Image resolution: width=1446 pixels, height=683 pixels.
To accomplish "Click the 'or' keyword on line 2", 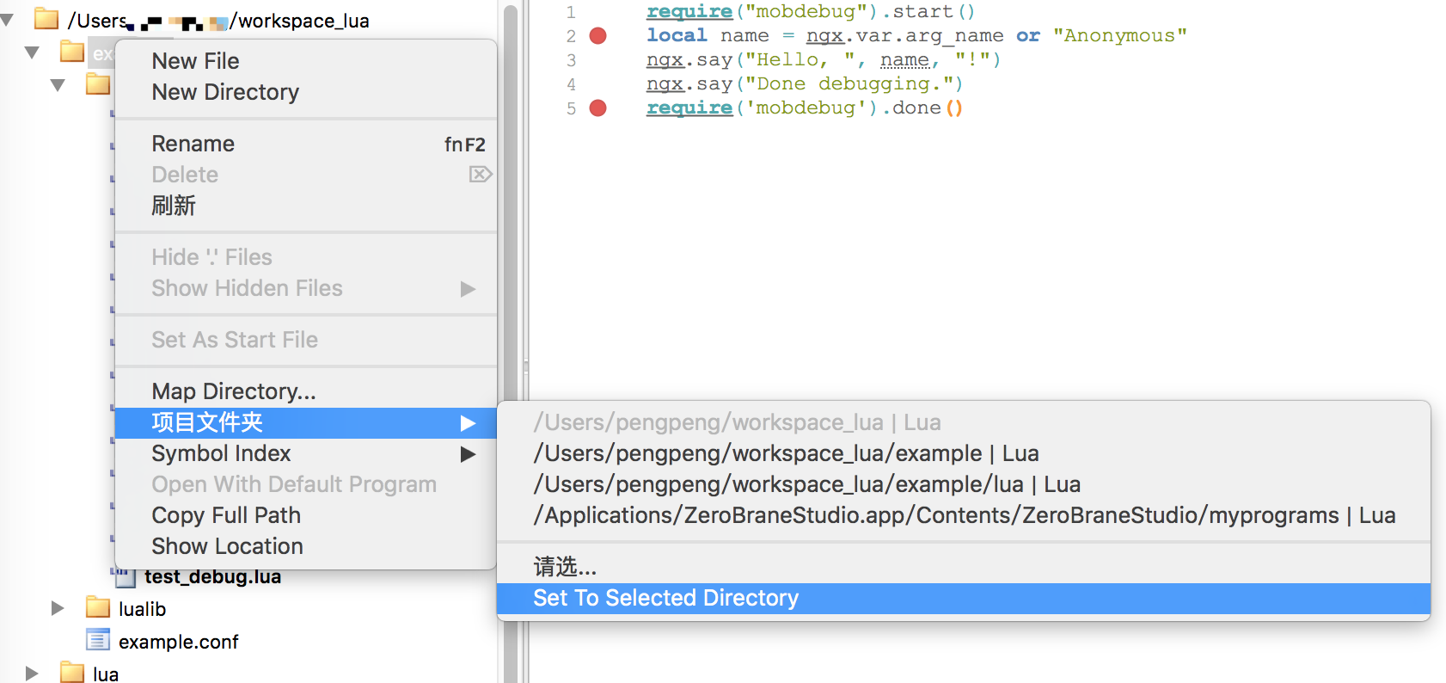I will (x=1028, y=35).
